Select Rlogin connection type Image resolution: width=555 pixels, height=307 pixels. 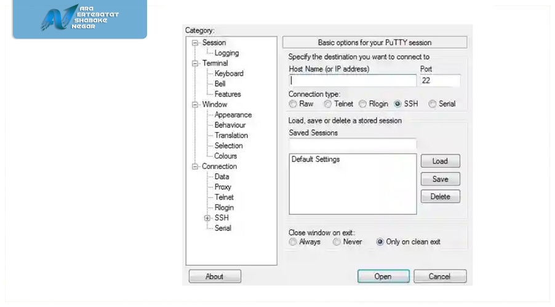[362, 104]
